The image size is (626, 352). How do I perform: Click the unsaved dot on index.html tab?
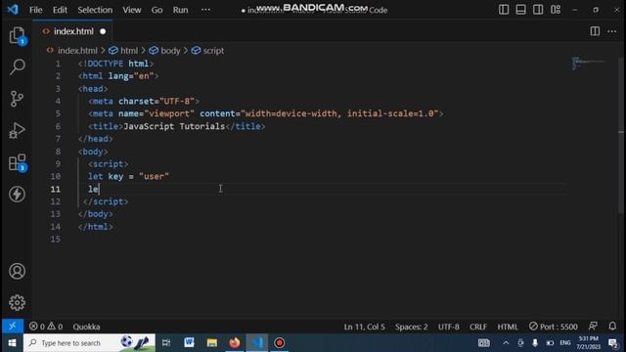(103, 31)
